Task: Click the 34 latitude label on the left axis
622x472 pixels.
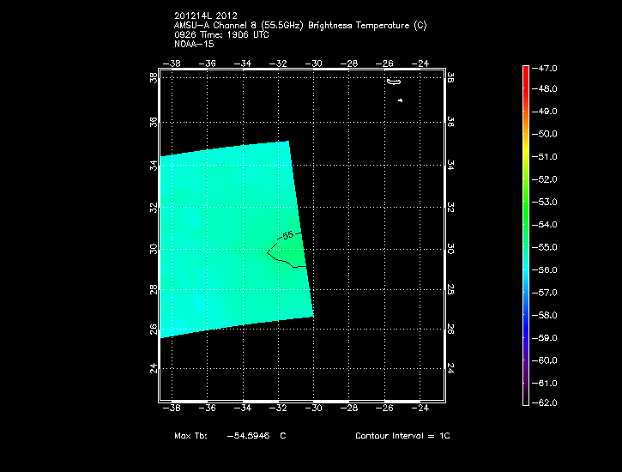Action: [154, 166]
